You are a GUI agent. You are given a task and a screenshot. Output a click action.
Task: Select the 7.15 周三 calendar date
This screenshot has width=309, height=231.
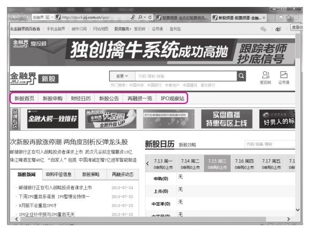tap(217, 163)
